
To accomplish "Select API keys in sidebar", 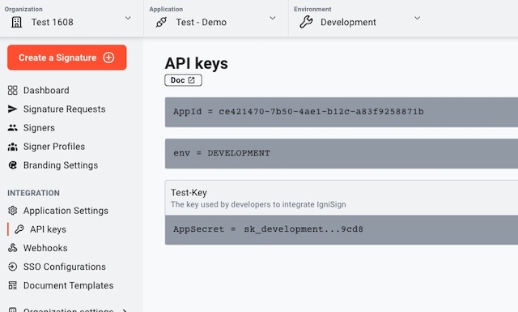I will point(48,229).
